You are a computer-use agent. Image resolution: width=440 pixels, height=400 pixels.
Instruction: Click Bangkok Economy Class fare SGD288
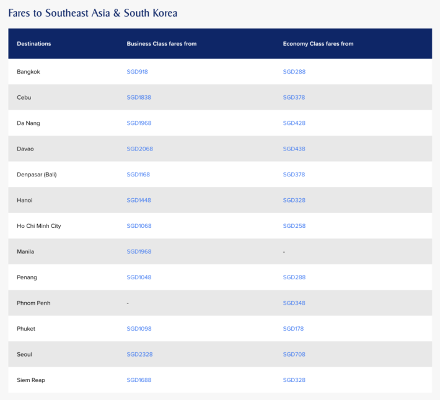pos(294,72)
